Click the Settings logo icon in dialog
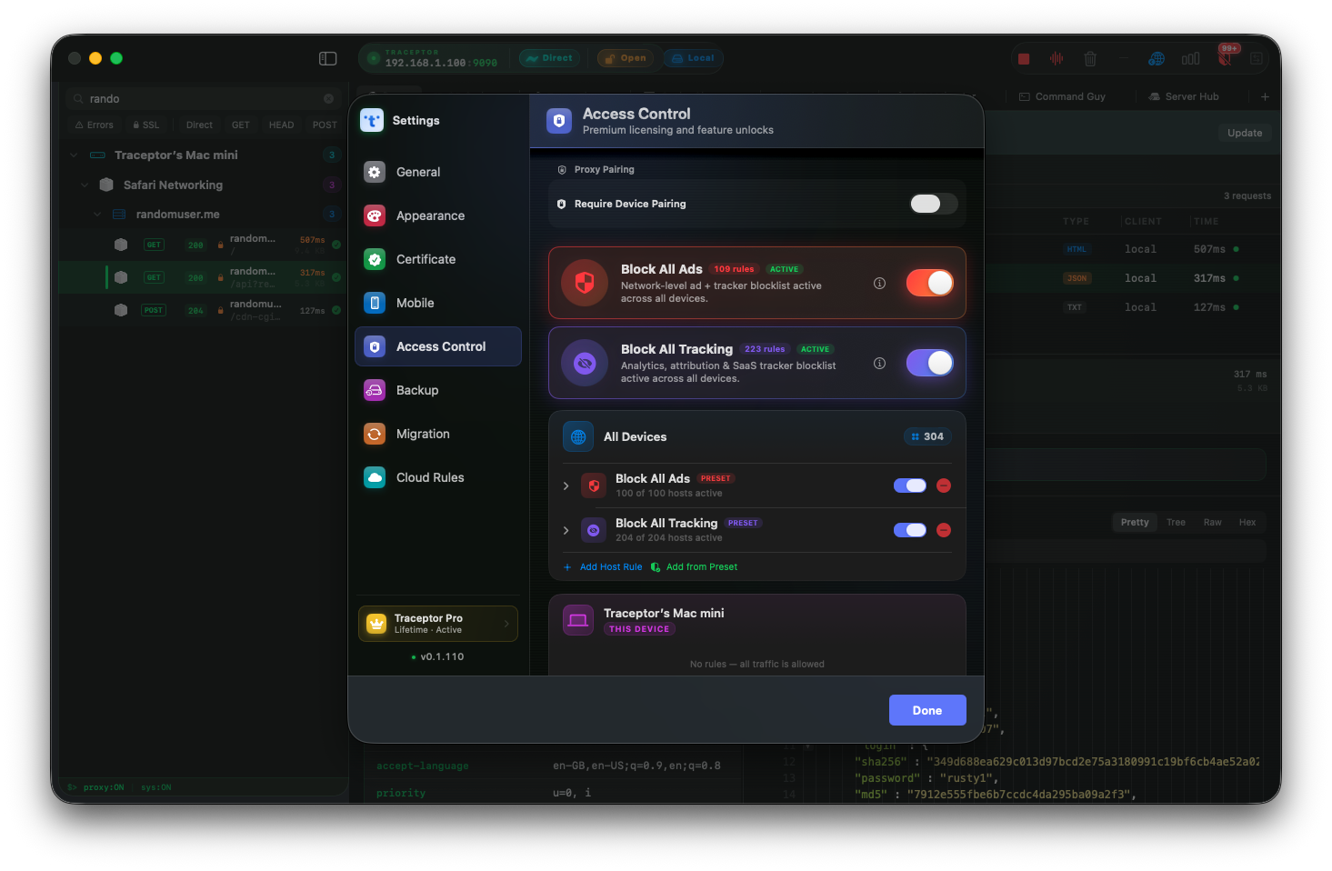This screenshot has width=1332, height=871. point(372,121)
